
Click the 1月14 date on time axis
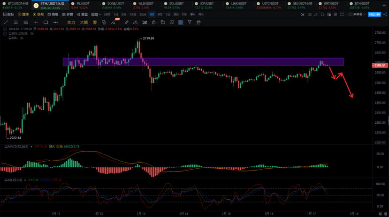tap(183, 214)
